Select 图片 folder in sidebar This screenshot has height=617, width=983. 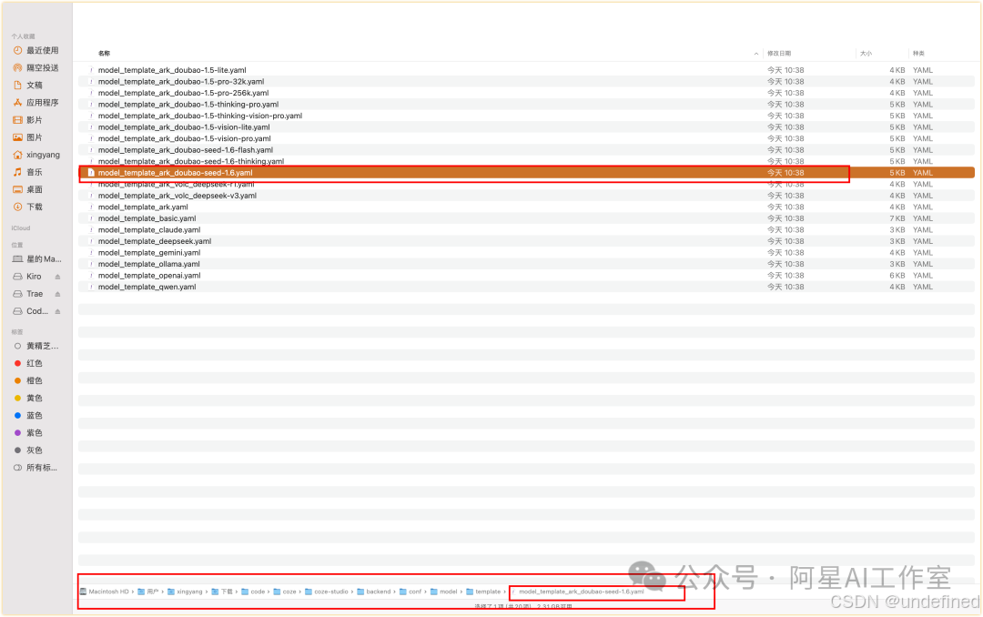coord(28,137)
